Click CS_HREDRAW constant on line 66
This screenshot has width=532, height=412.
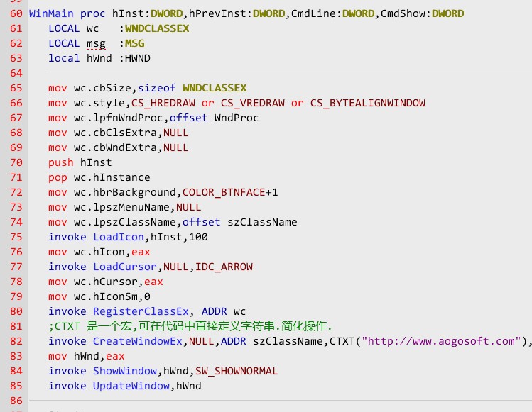coord(163,103)
